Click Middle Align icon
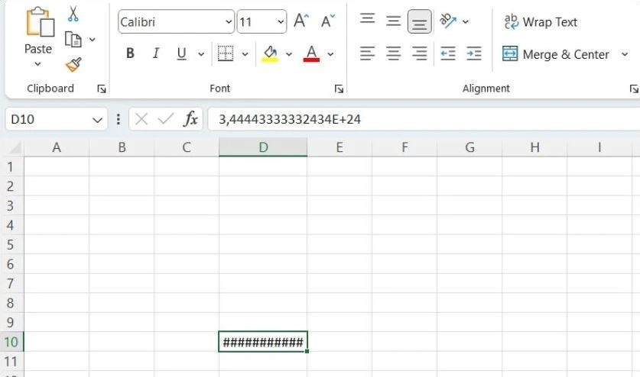This screenshot has height=377, width=640. click(394, 21)
